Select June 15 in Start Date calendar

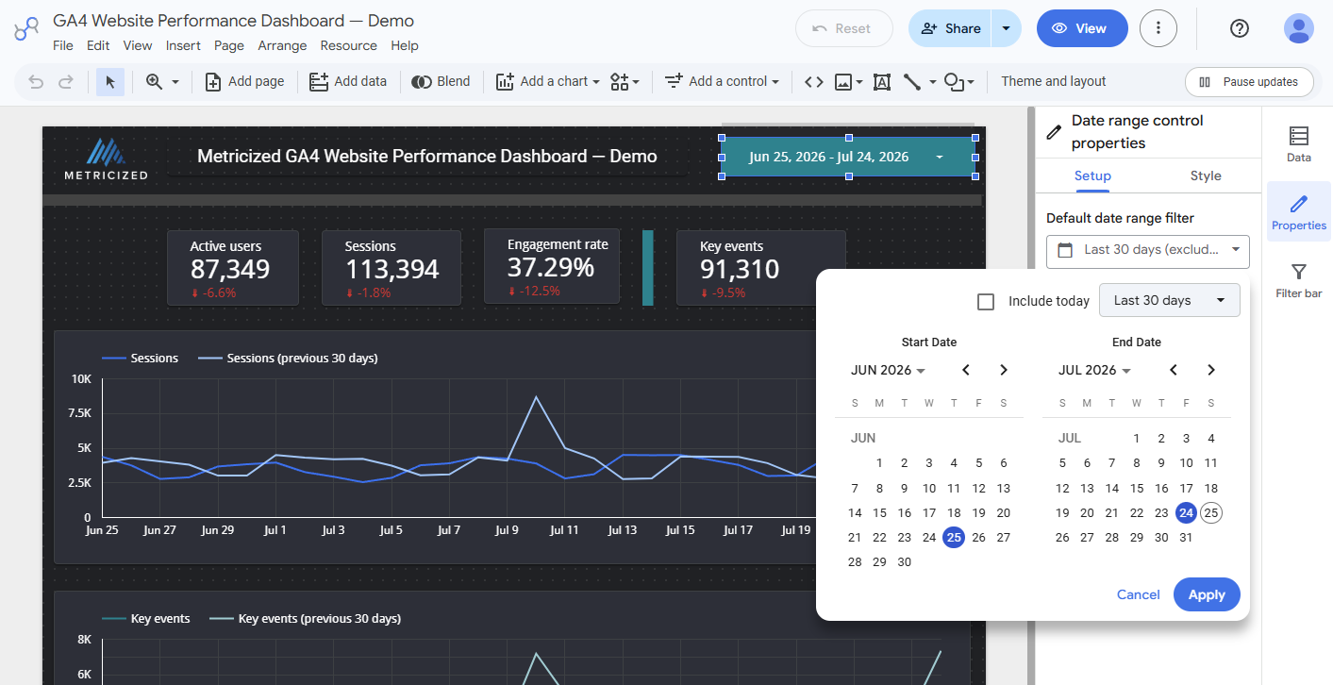(x=879, y=513)
